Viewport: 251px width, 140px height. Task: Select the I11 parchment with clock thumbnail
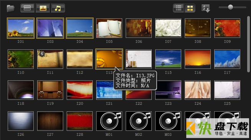(x=50, y=59)
